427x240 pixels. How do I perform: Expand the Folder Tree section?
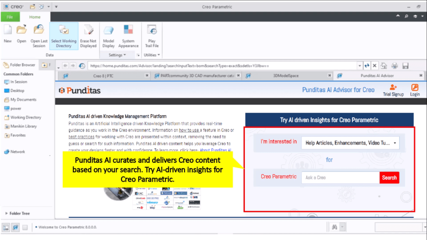click(x=7, y=213)
